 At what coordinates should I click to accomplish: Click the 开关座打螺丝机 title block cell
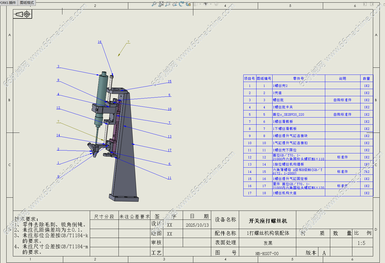[x=268, y=221]
